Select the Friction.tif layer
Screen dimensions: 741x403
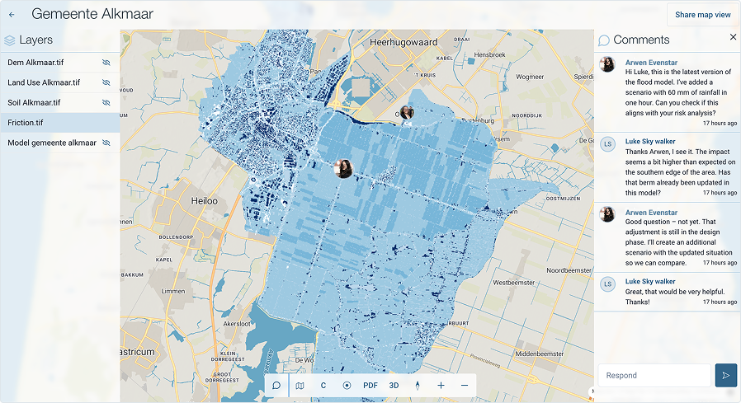(50, 123)
